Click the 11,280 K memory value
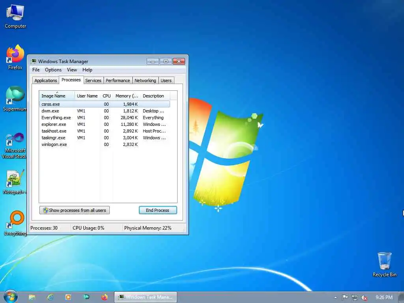 click(x=129, y=124)
